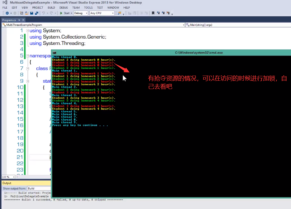Open the Debug configuration dropdown

81,13
